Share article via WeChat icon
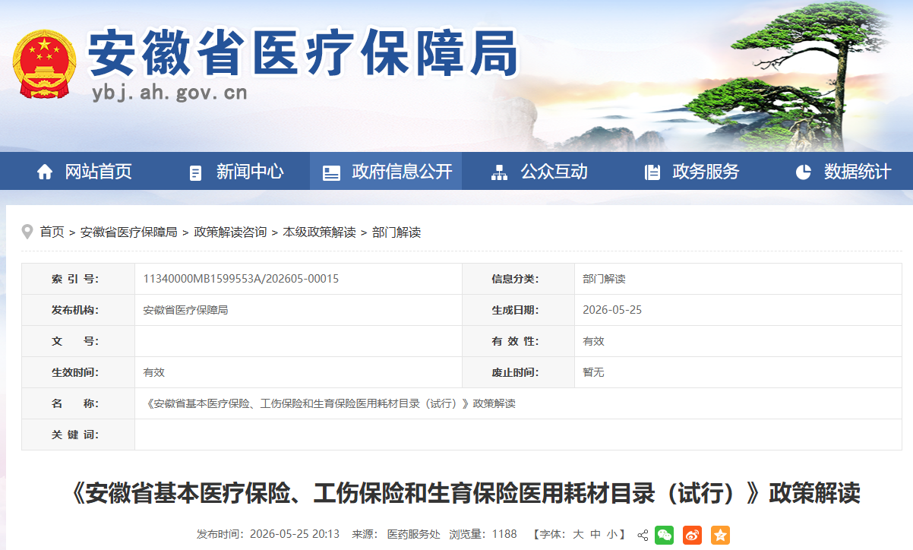Image resolution: width=913 pixels, height=550 pixels. click(x=665, y=535)
